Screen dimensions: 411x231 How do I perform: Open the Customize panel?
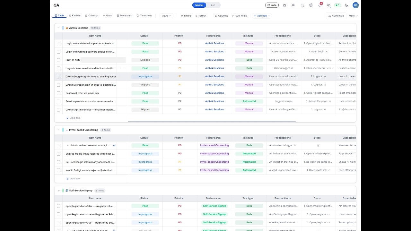(x=336, y=16)
